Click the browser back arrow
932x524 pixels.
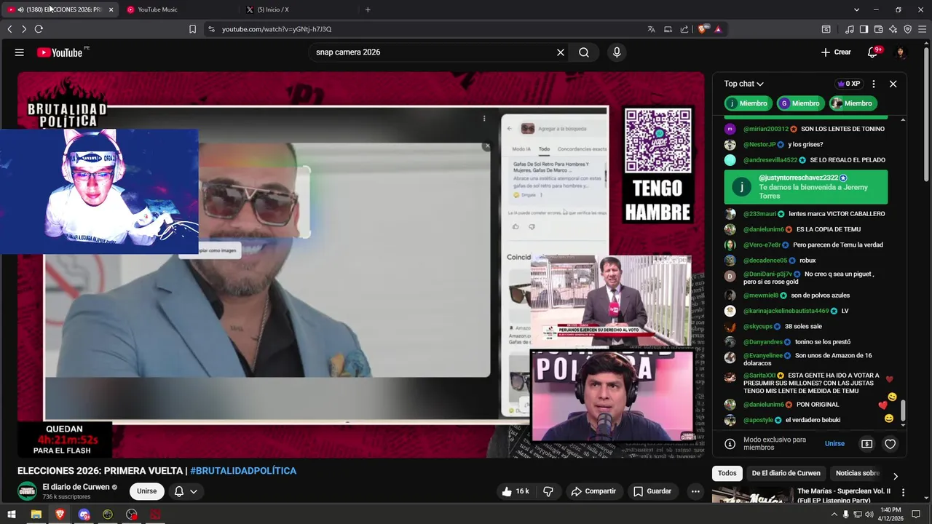pos(9,29)
